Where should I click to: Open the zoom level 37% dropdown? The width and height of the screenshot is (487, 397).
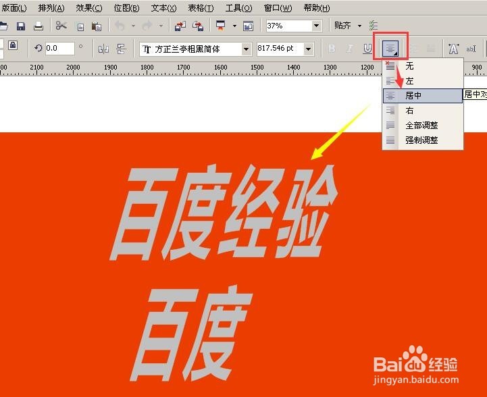click(316, 26)
